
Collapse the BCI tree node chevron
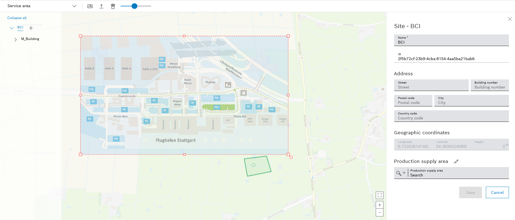[x=12, y=28]
